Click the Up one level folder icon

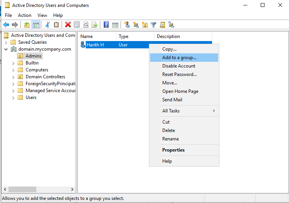click(x=27, y=25)
